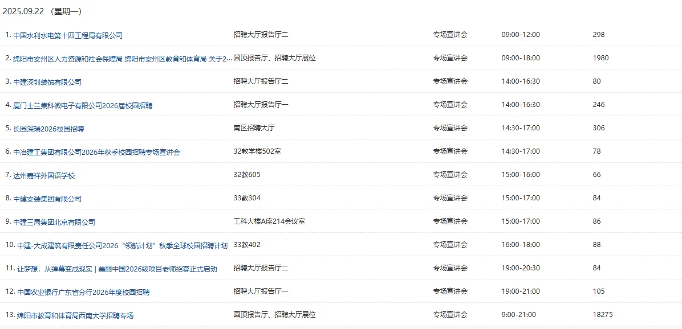682x329 pixels.
Task: Open 达州嘉祥外国语学校 link
Action: point(44,176)
